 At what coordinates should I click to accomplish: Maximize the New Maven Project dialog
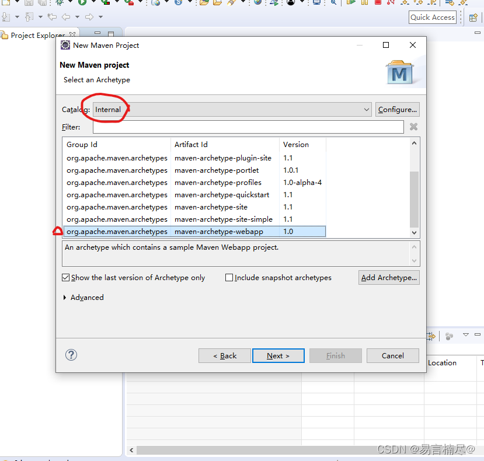point(385,45)
